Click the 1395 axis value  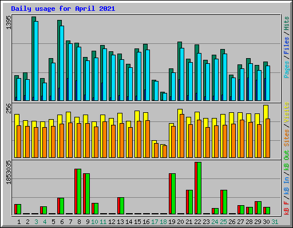coord(9,22)
